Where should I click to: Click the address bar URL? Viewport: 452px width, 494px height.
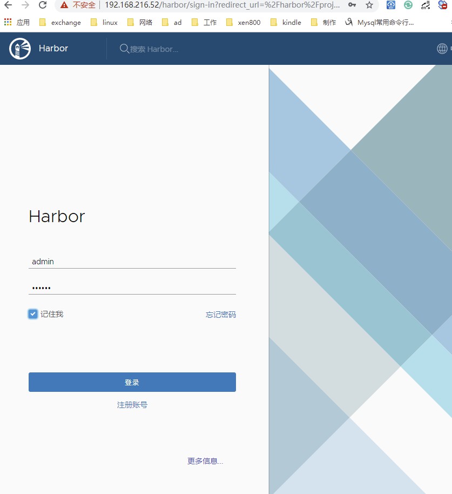222,5
